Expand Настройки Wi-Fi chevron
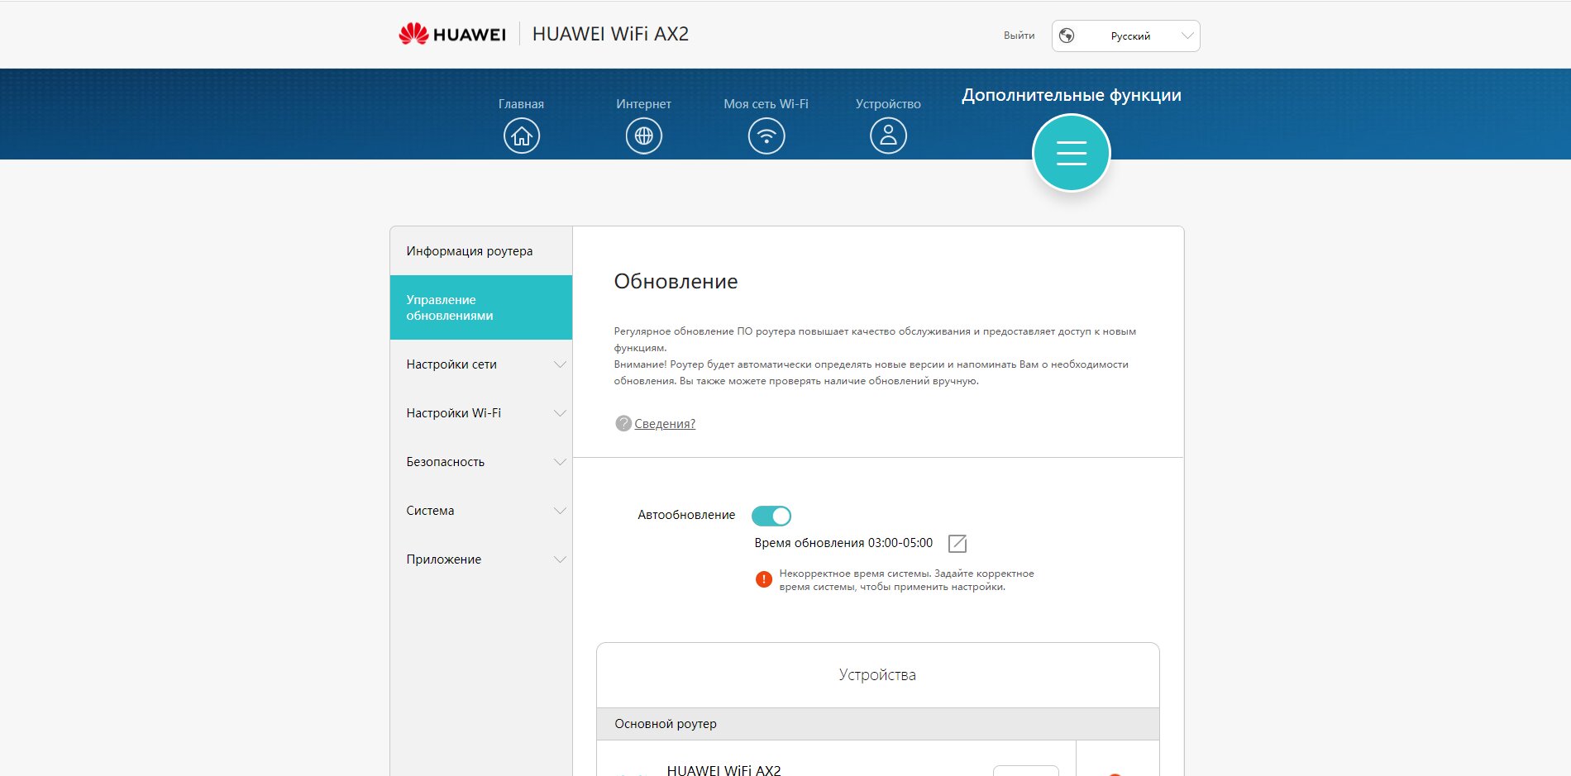The height and width of the screenshot is (776, 1571). click(560, 413)
